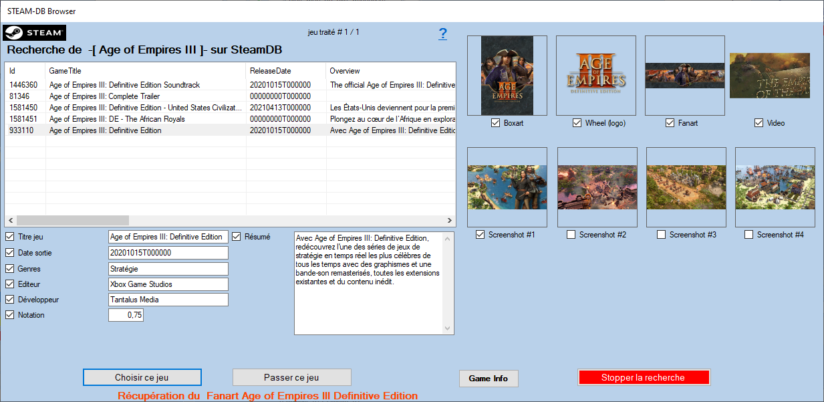The height and width of the screenshot is (402, 824).
Task: Uncheck the Boxart checkbox
Action: click(x=495, y=123)
